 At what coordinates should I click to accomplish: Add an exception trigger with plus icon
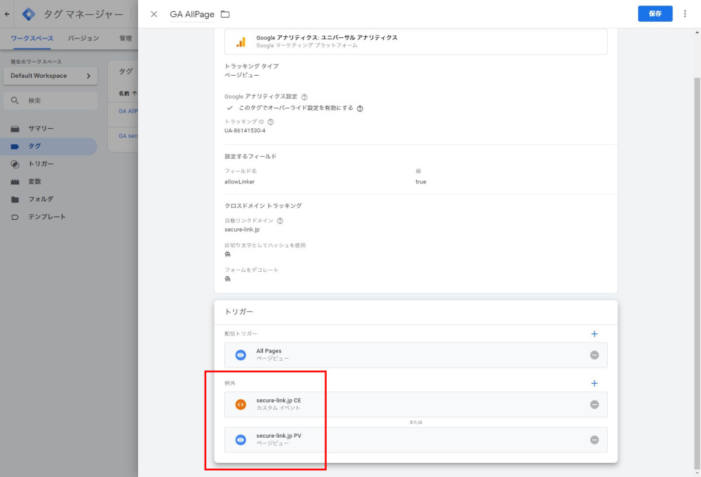tap(594, 384)
